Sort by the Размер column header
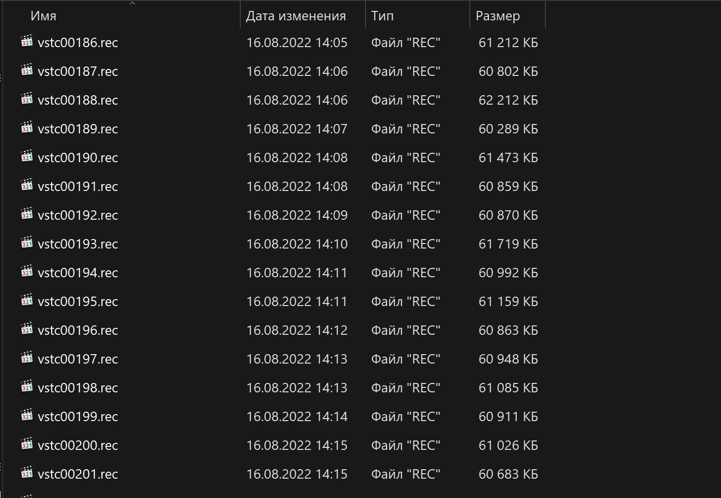 point(497,16)
